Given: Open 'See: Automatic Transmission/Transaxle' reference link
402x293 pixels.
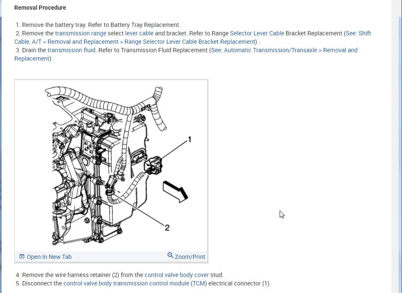Looking at the screenshot, I should pyautogui.click(x=264, y=50).
